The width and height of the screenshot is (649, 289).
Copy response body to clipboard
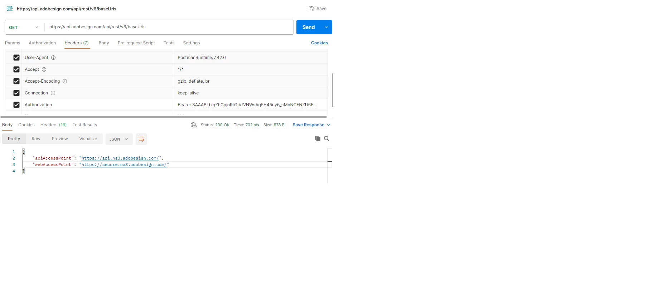318,138
